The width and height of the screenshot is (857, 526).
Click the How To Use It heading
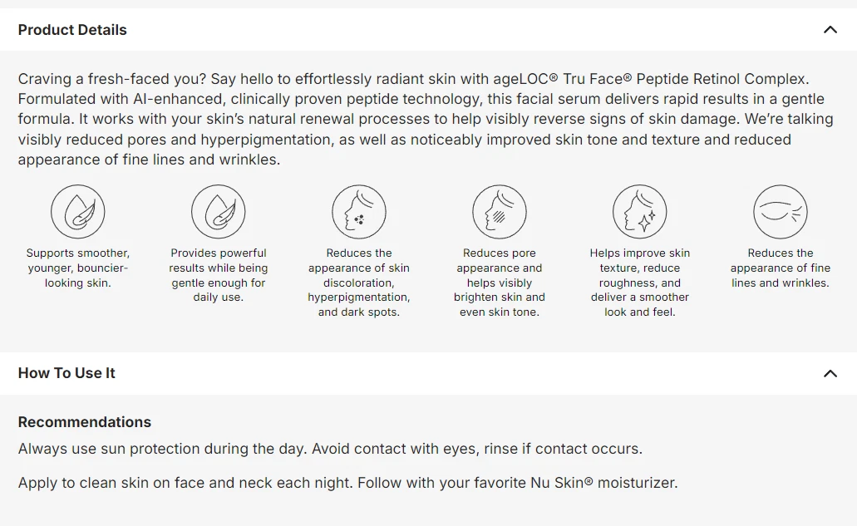(x=66, y=373)
